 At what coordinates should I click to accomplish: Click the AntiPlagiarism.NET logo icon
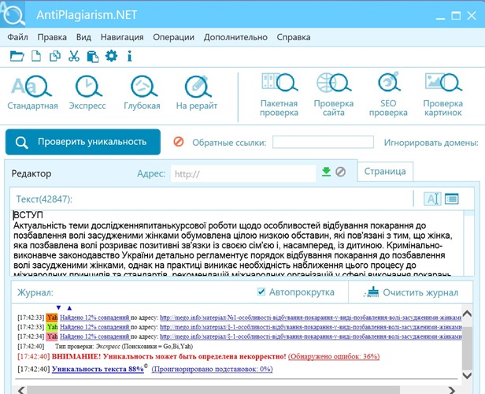(x=13, y=14)
